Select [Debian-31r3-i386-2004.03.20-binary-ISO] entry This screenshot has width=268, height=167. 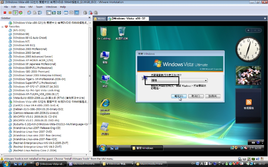point(38,109)
